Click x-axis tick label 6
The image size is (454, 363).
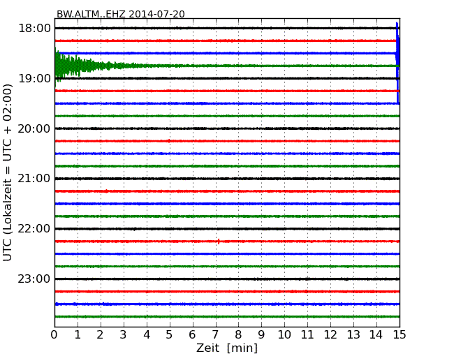192,334
